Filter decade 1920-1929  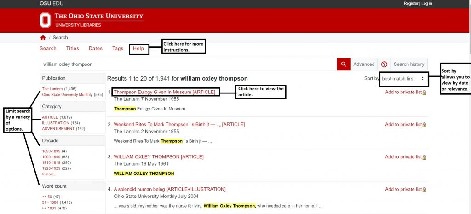[51, 168]
